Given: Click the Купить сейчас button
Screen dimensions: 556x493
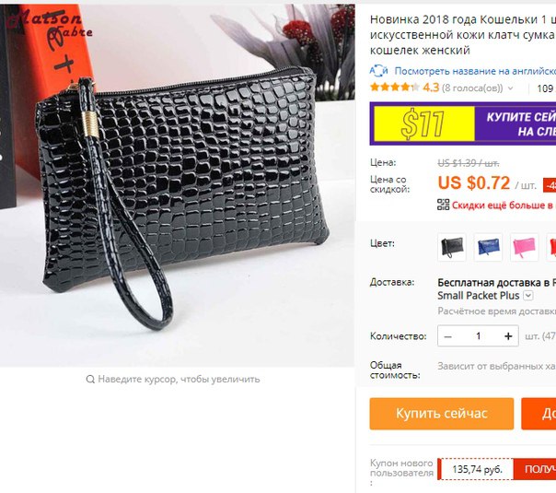Looking at the screenshot, I should point(442,414).
